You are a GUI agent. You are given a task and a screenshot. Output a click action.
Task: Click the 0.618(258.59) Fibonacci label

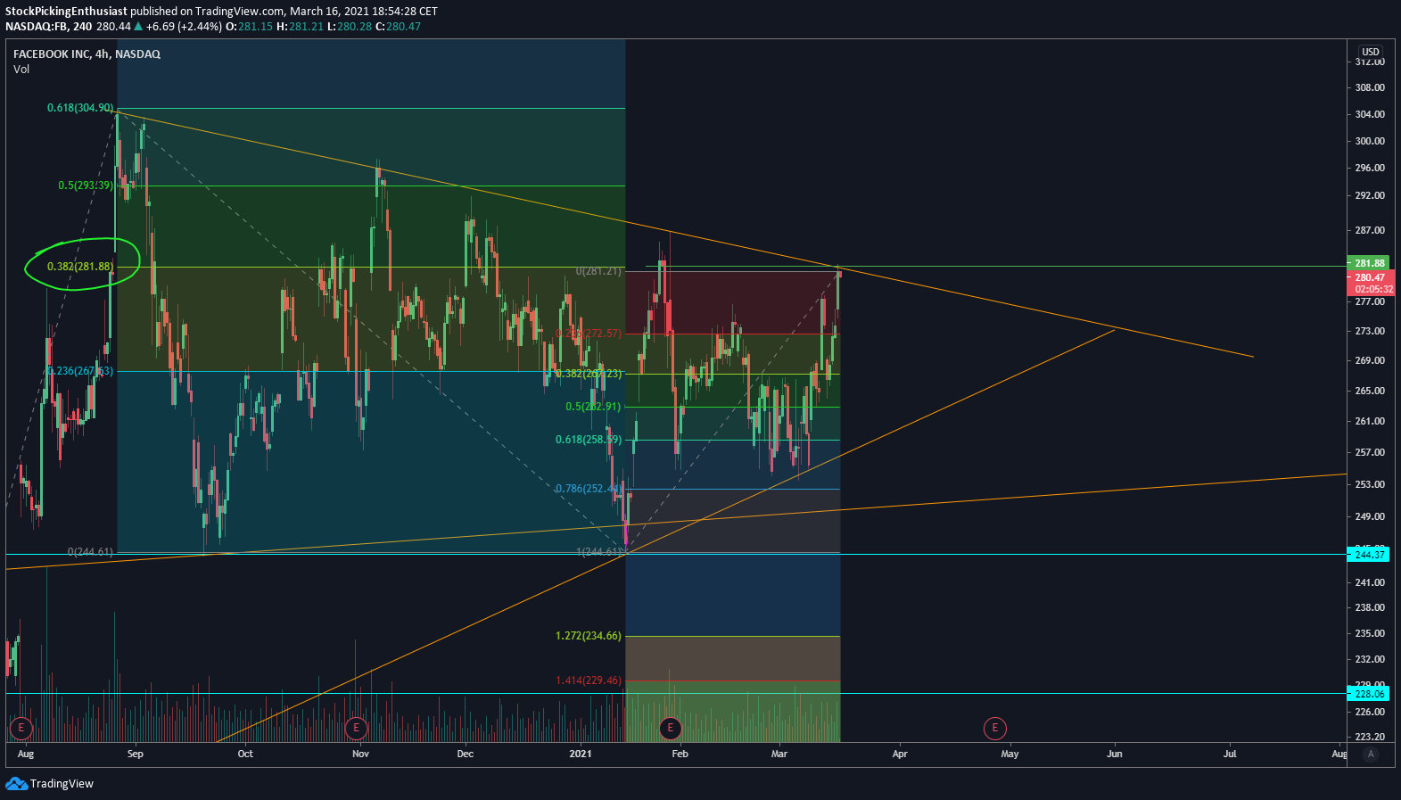[589, 440]
